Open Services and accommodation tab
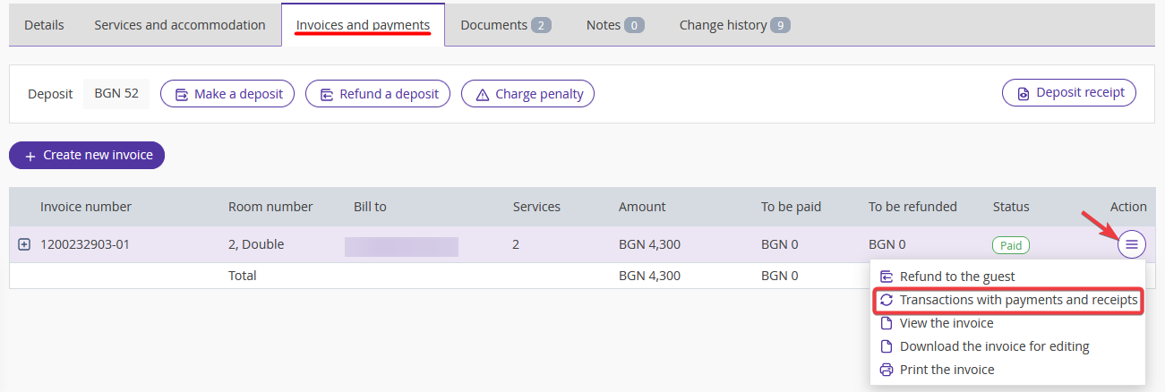1165x392 pixels. tap(180, 25)
